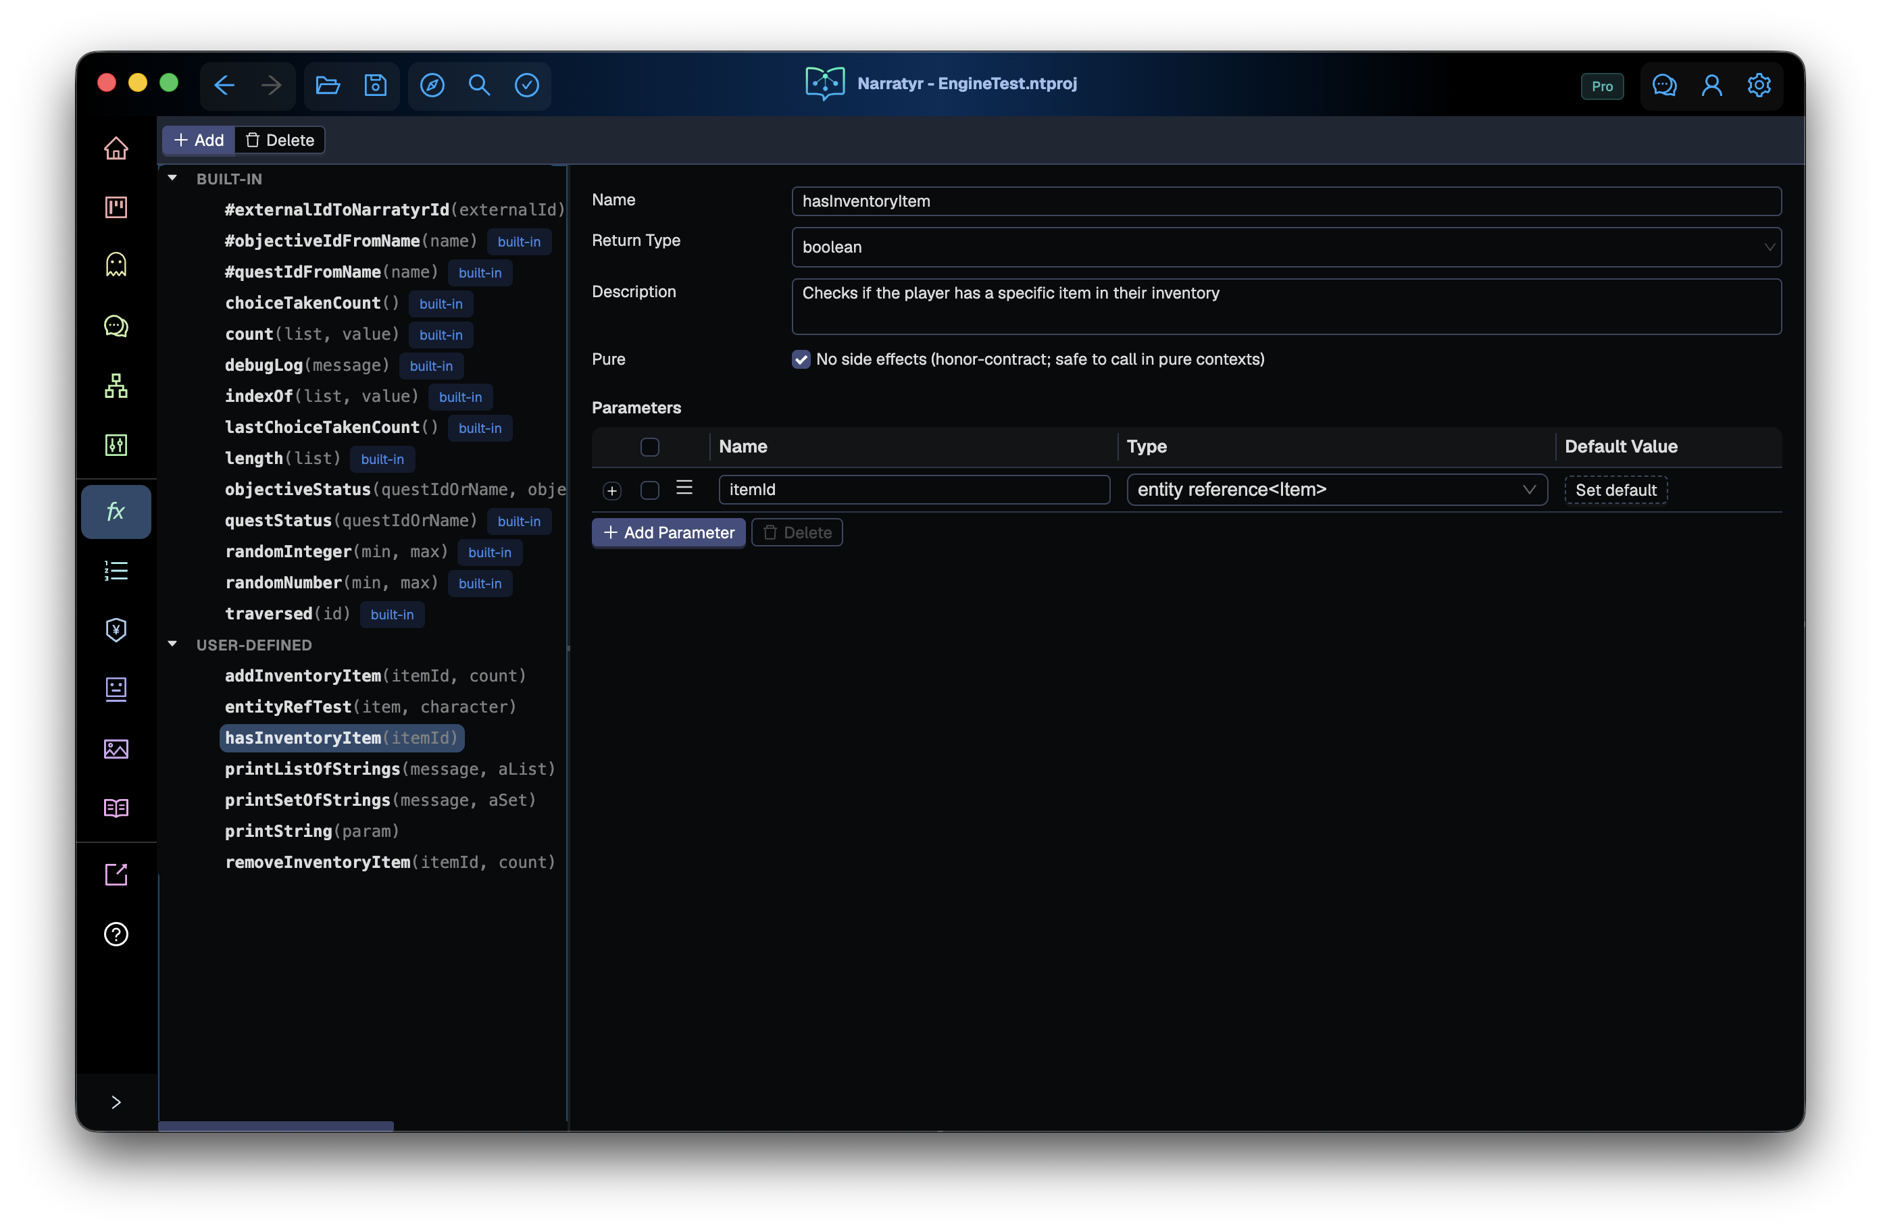The image size is (1881, 1232).
Task: Click Set default for itemId
Action: (x=1615, y=490)
